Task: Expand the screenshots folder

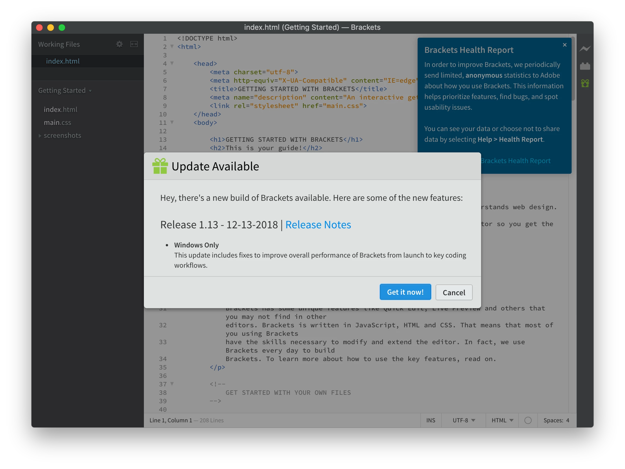Action: point(40,136)
